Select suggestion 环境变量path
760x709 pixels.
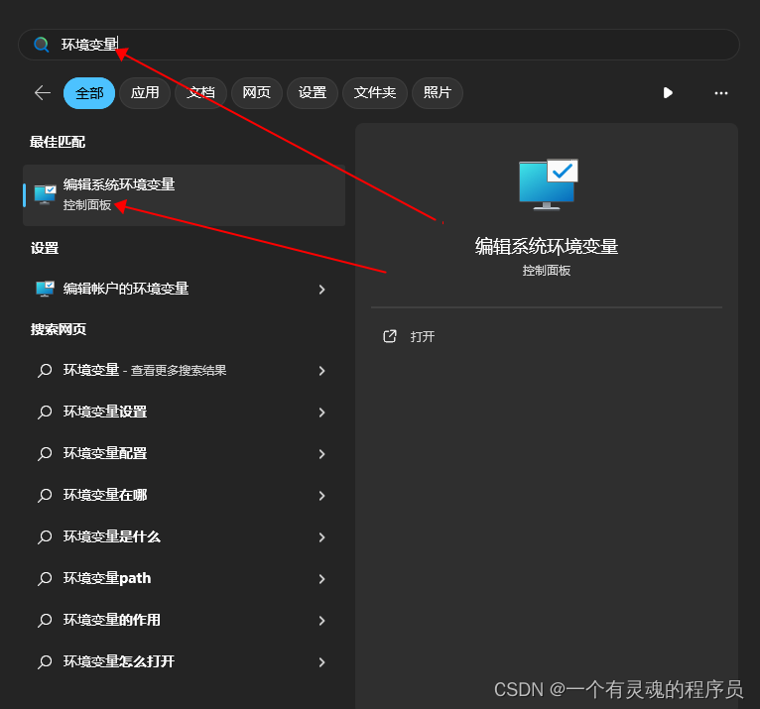[185, 579]
